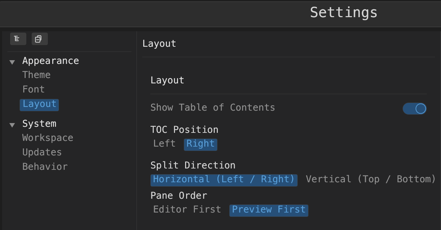Select Layout in the sidebar
Screen dimensions: 441x230
[39, 104]
